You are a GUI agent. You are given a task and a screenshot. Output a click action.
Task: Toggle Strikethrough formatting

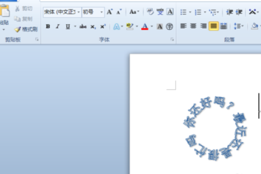click(x=83, y=27)
